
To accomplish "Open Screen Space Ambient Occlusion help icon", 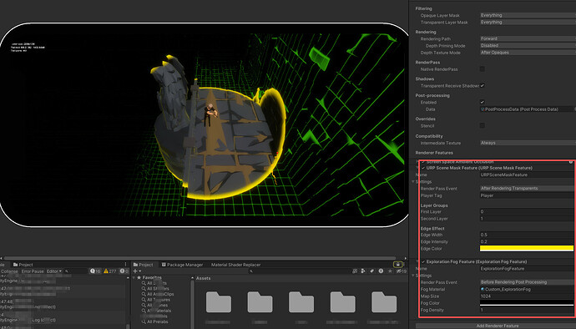I will pyautogui.click(x=571, y=162).
